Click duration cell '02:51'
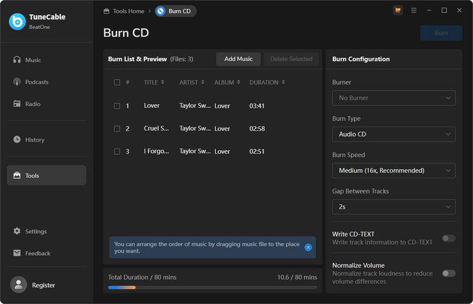The height and width of the screenshot is (304, 473). [x=257, y=151]
